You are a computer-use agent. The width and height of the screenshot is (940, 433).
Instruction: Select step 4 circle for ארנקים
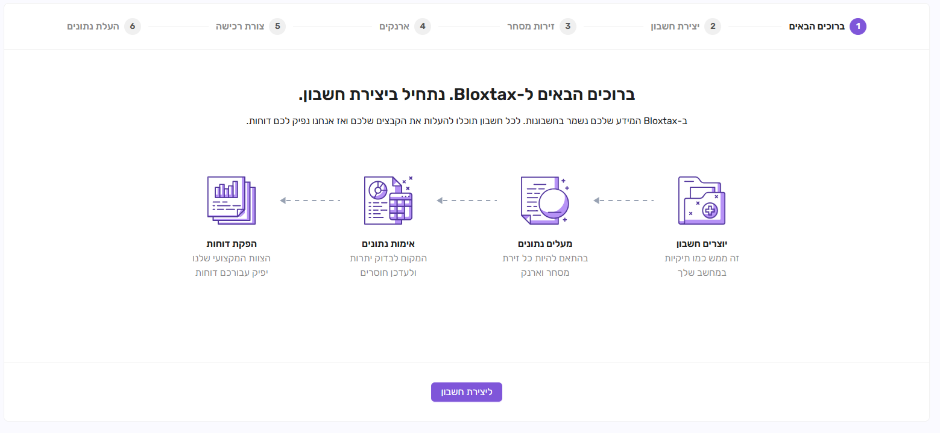(x=423, y=26)
